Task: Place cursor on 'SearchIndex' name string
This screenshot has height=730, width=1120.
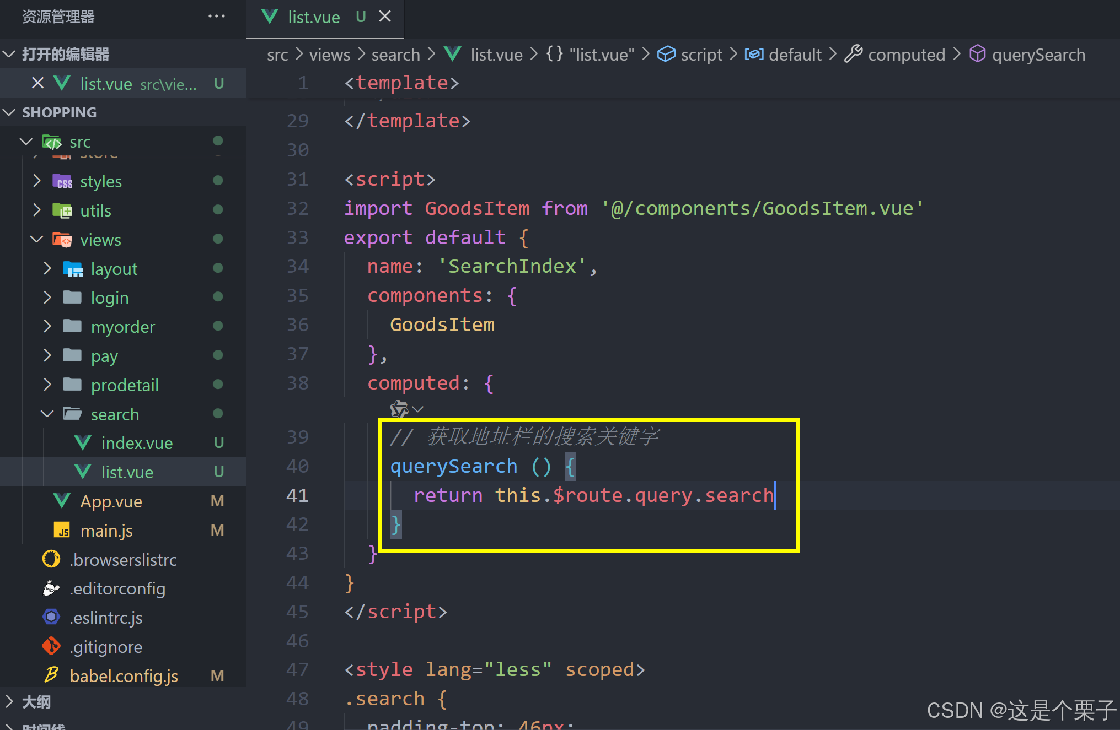Action: pos(512,267)
